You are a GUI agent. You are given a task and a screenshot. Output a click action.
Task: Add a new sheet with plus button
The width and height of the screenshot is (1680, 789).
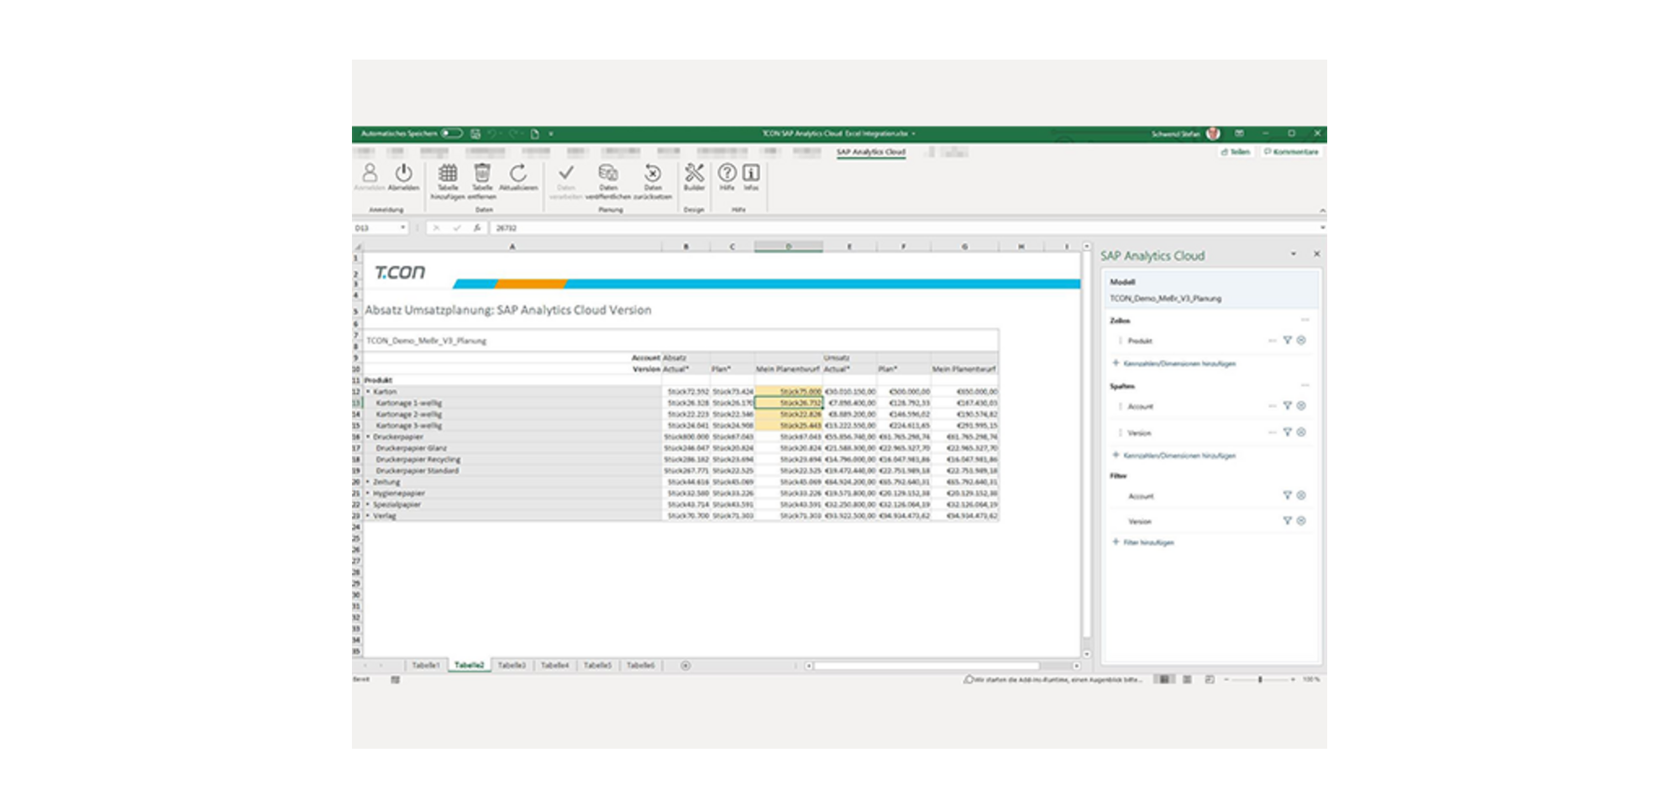(685, 666)
